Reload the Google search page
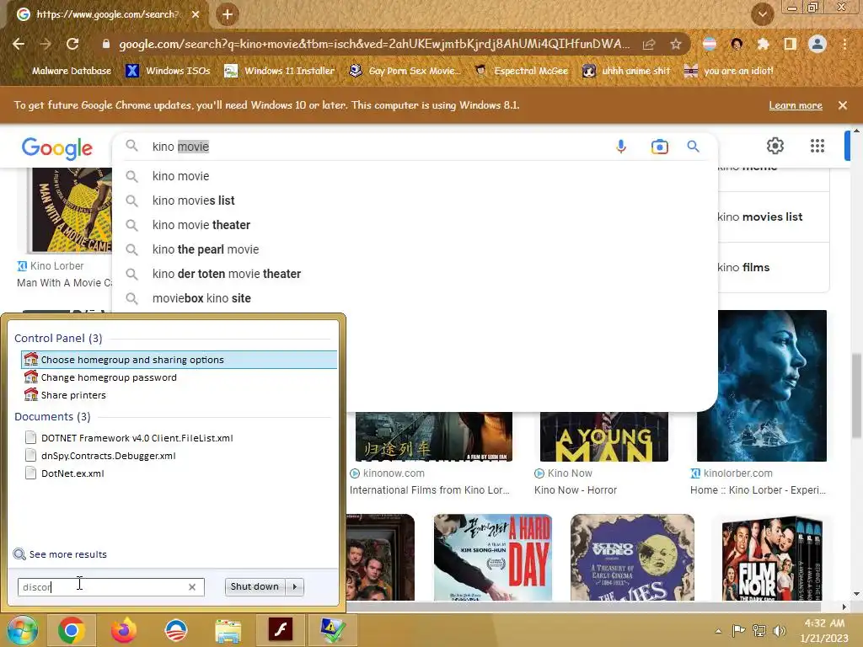863x647 pixels. click(72, 44)
